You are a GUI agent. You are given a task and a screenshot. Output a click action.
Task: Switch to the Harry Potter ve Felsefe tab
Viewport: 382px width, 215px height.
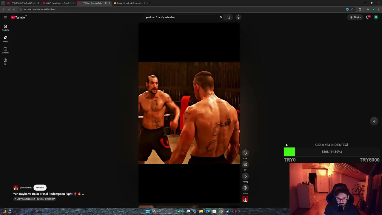[58, 3]
